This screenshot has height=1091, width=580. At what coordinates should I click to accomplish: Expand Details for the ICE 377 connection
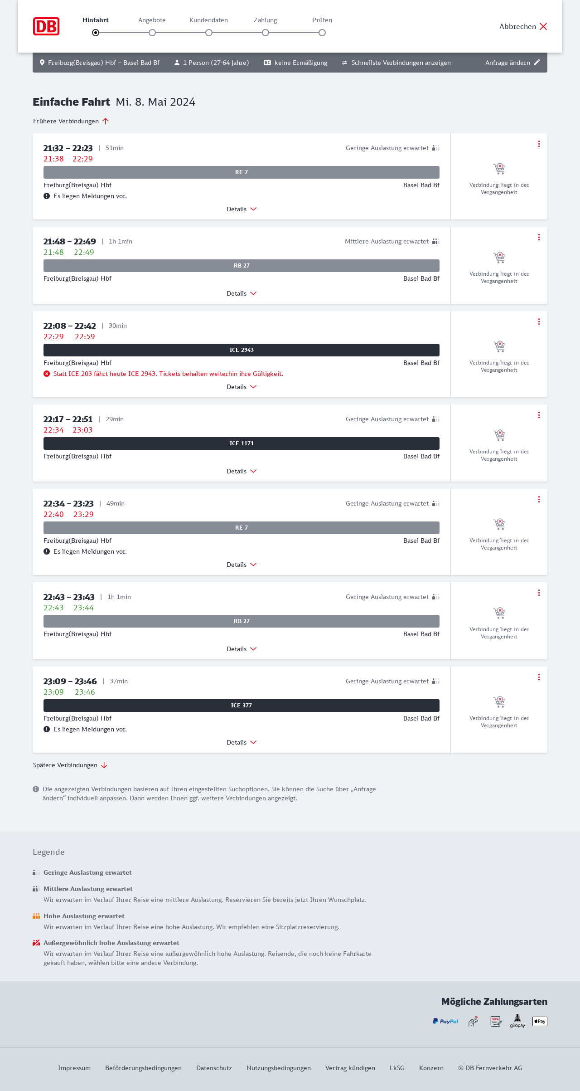click(x=242, y=742)
